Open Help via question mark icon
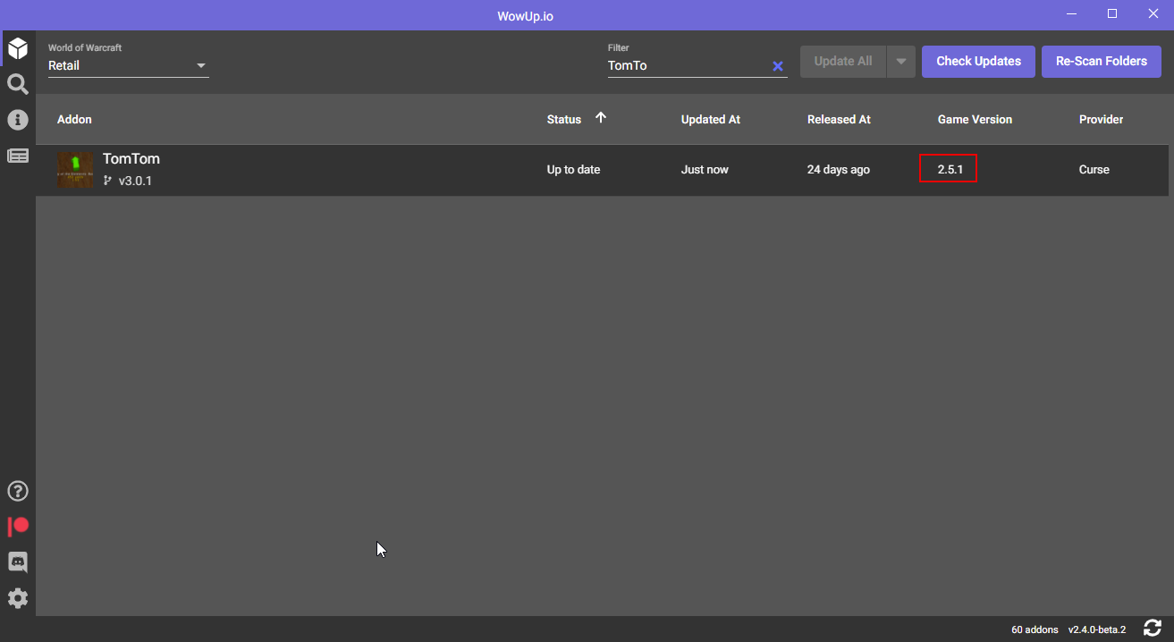Image resolution: width=1174 pixels, height=642 pixels. point(18,490)
